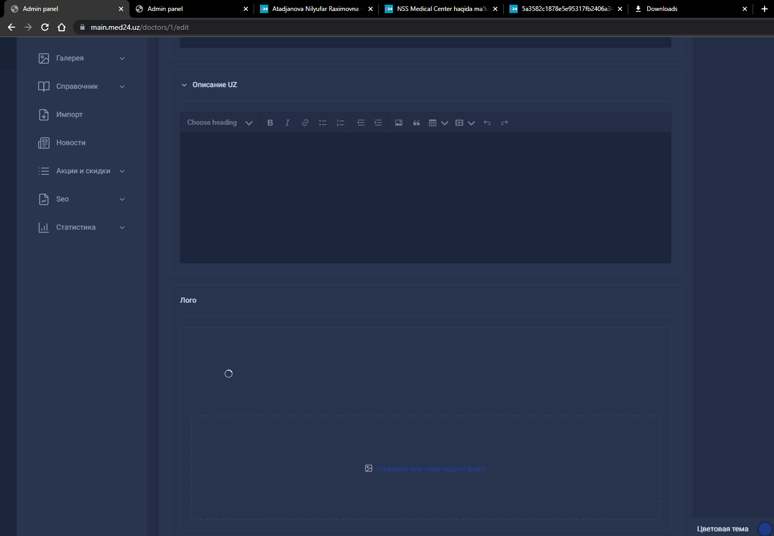The height and width of the screenshot is (536, 774).
Task: Close the NSS Medical Center tab
Action: coord(495,9)
